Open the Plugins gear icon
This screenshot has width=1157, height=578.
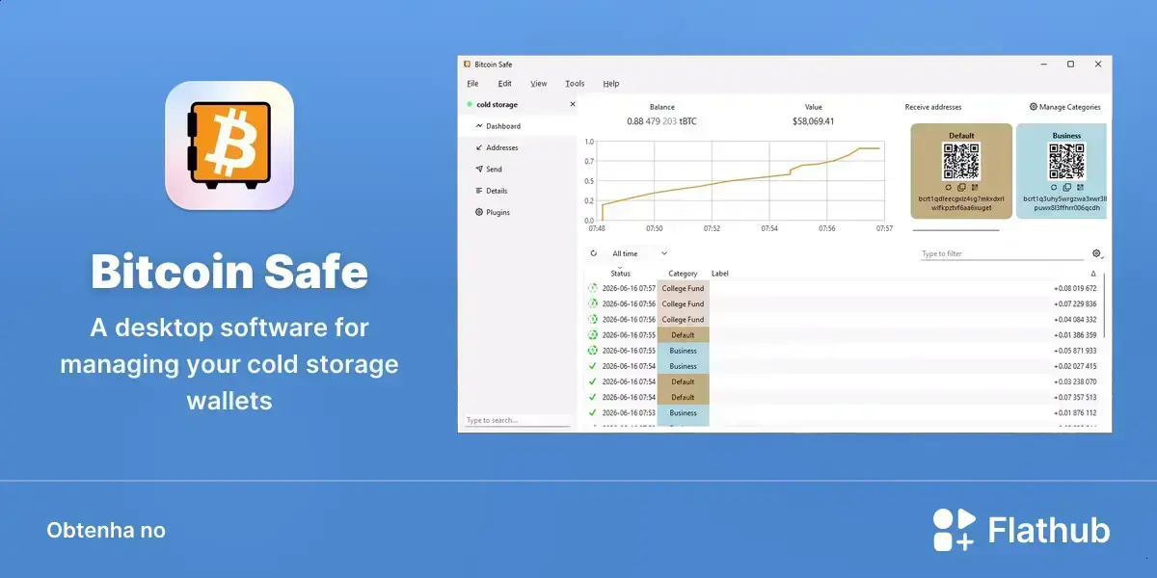click(478, 212)
